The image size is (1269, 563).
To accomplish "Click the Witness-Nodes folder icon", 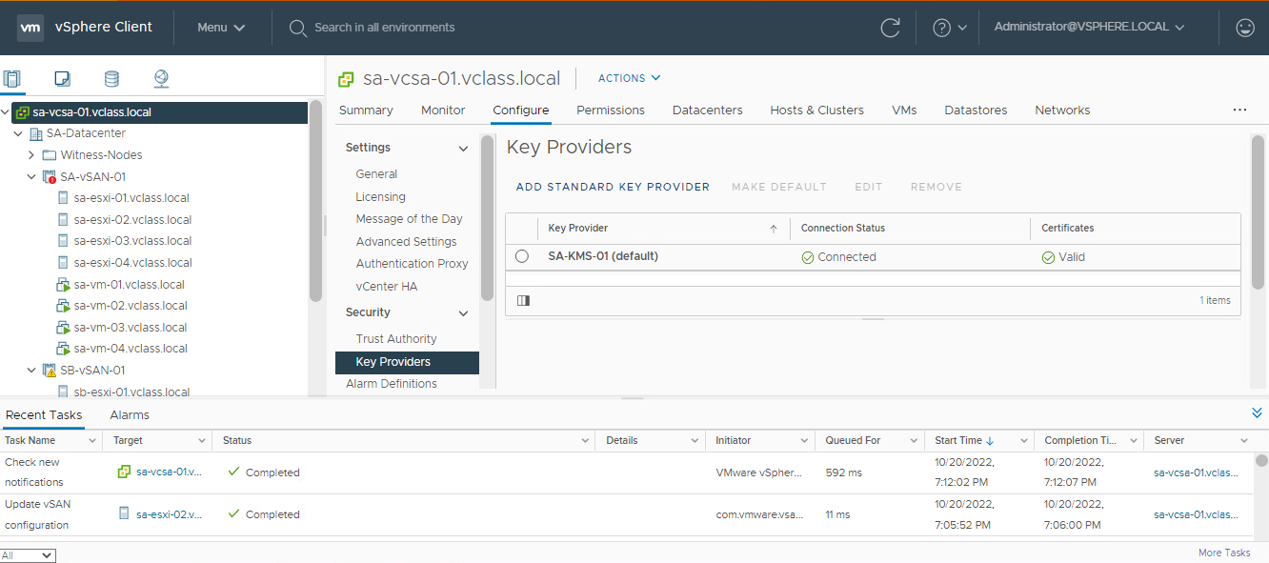I will coord(50,155).
